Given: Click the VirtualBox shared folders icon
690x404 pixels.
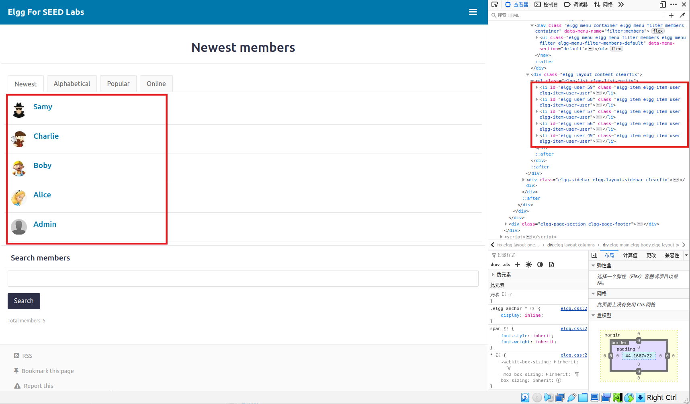Looking at the screenshot, I should click(x=583, y=398).
